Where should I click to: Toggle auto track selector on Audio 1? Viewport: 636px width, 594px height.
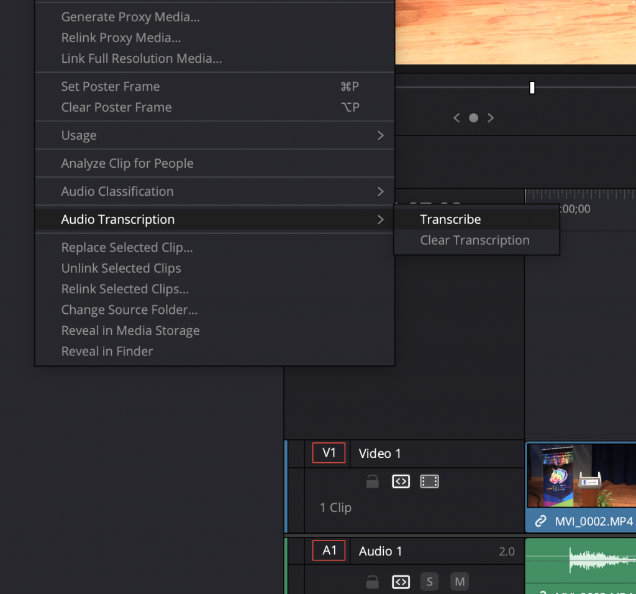click(x=401, y=582)
